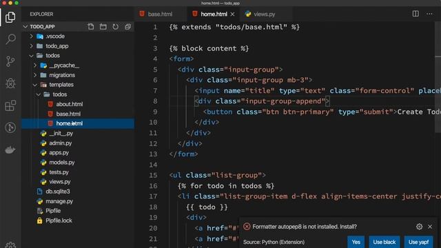Open Source Control view
The width and height of the screenshot is (441, 248).
point(10,61)
